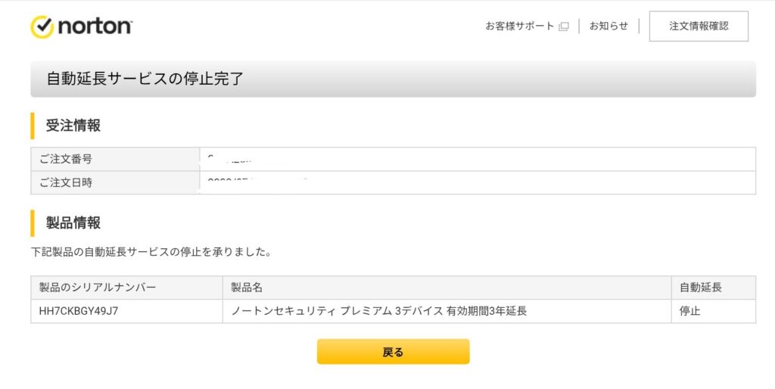775x389 pixels.
Task: Select the 受注情報 section heading
Action: (73, 126)
